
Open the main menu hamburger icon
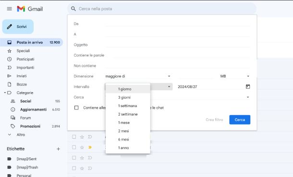[9, 9]
